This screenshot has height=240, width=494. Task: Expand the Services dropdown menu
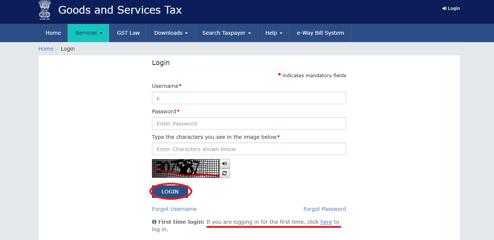tap(88, 33)
